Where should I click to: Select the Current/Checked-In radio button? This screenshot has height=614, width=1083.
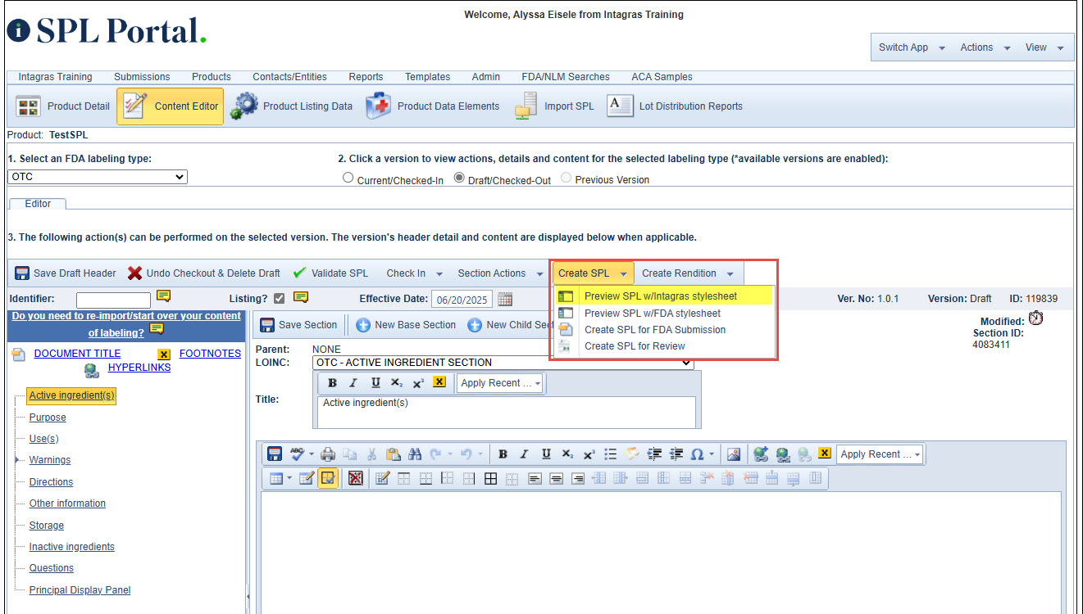coord(348,178)
